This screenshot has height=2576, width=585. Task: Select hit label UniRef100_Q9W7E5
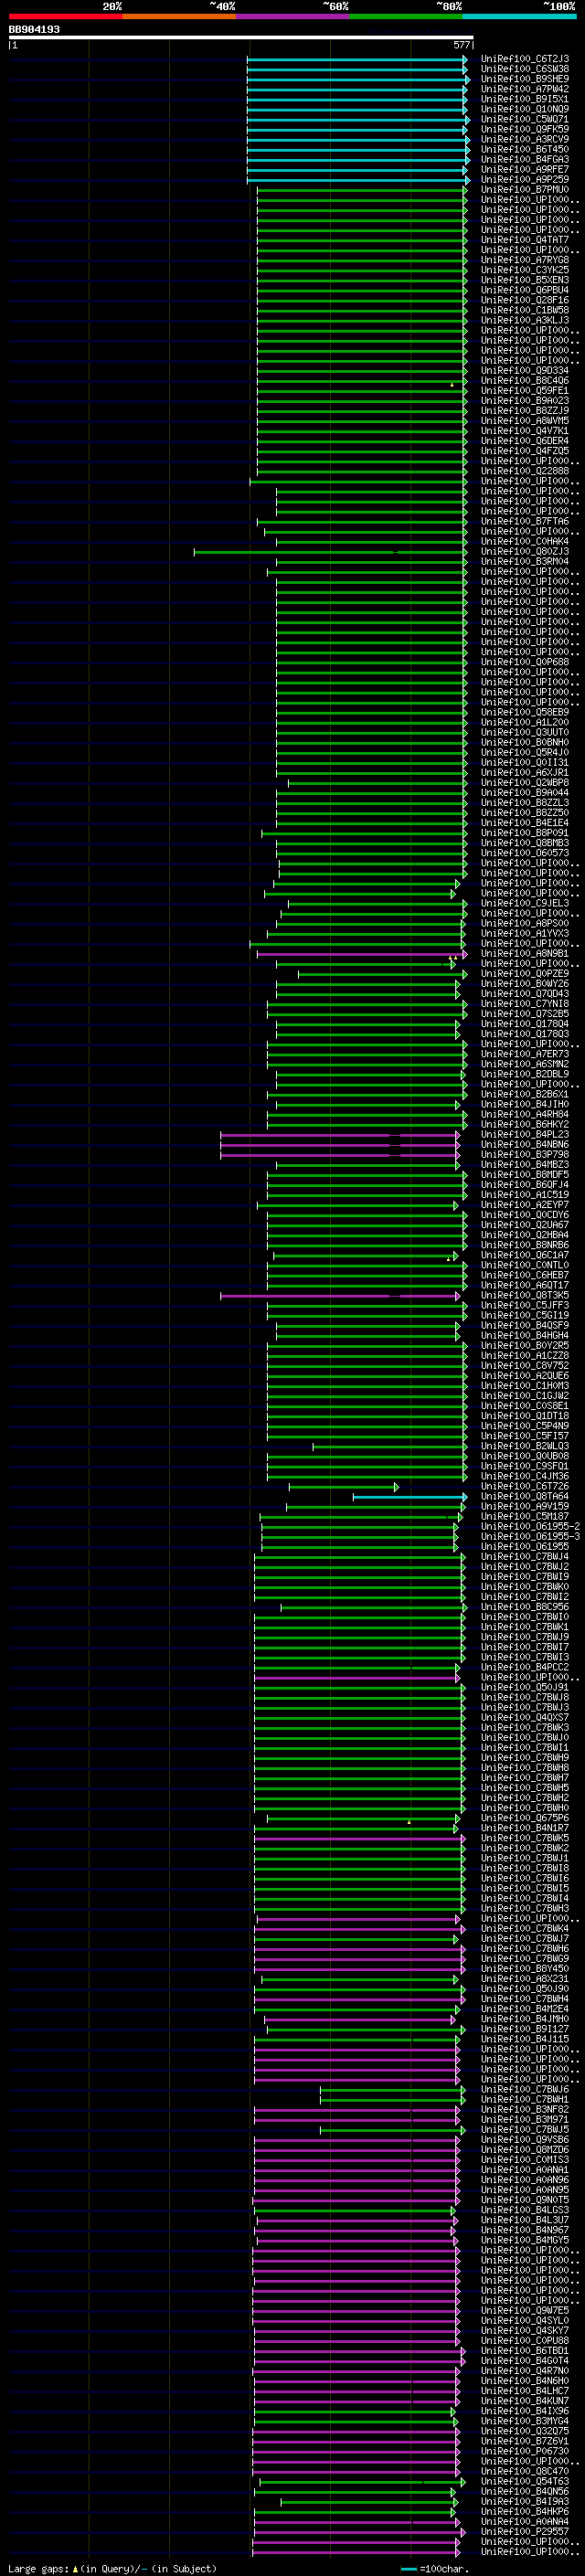[x=525, y=2310]
